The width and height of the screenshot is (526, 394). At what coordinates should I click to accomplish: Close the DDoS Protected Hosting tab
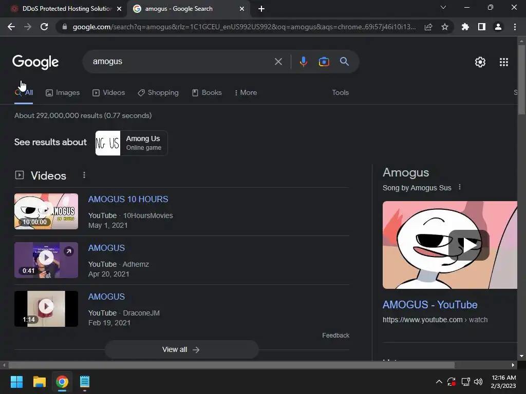pyautogui.click(x=119, y=9)
